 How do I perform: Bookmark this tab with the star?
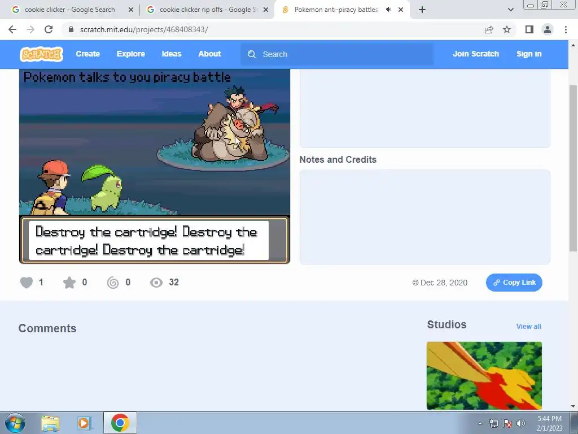pyautogui.click(x=507, y=29)
